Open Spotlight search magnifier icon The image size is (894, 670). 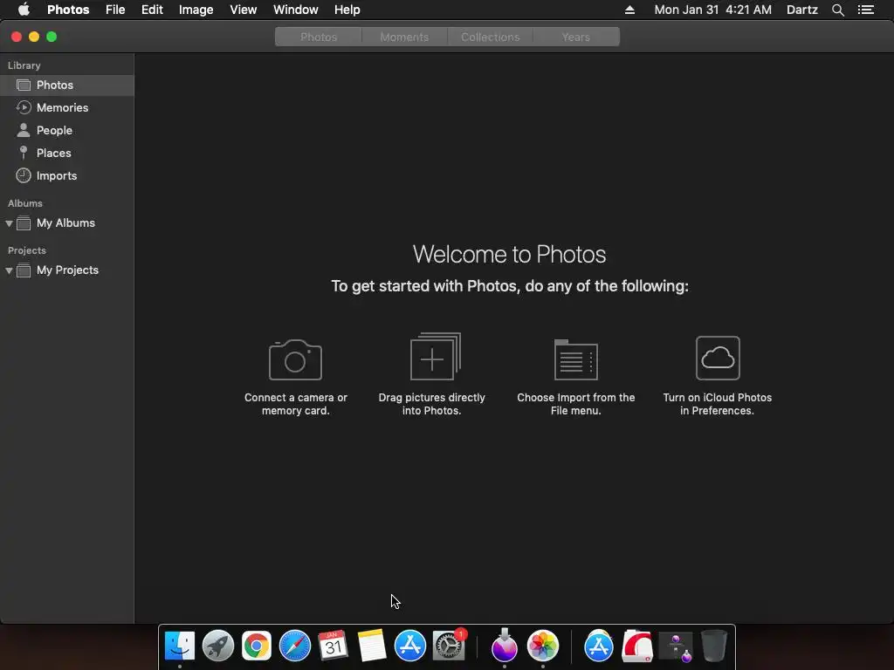coord(837,10)
